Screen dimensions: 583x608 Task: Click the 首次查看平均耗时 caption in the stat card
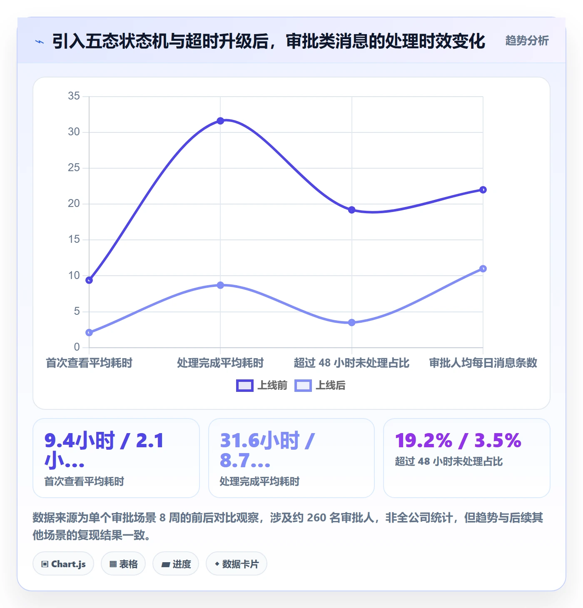click(x=85, y=481)
